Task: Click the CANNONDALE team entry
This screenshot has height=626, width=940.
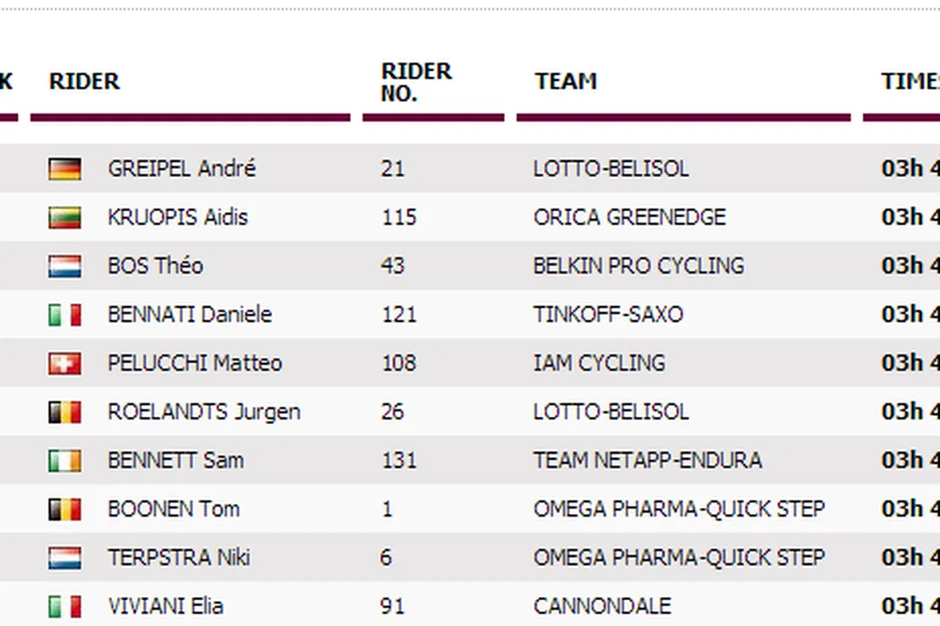Action: tap(601, 606)
